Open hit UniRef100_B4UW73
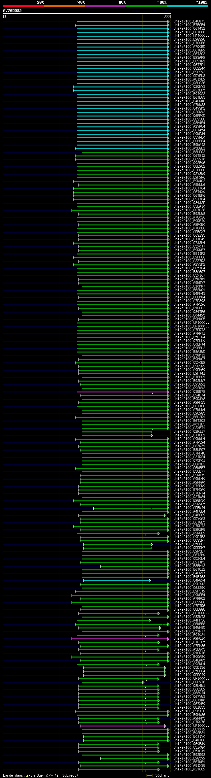The width and height of the screenshot is (211, 778). point(189,21)
